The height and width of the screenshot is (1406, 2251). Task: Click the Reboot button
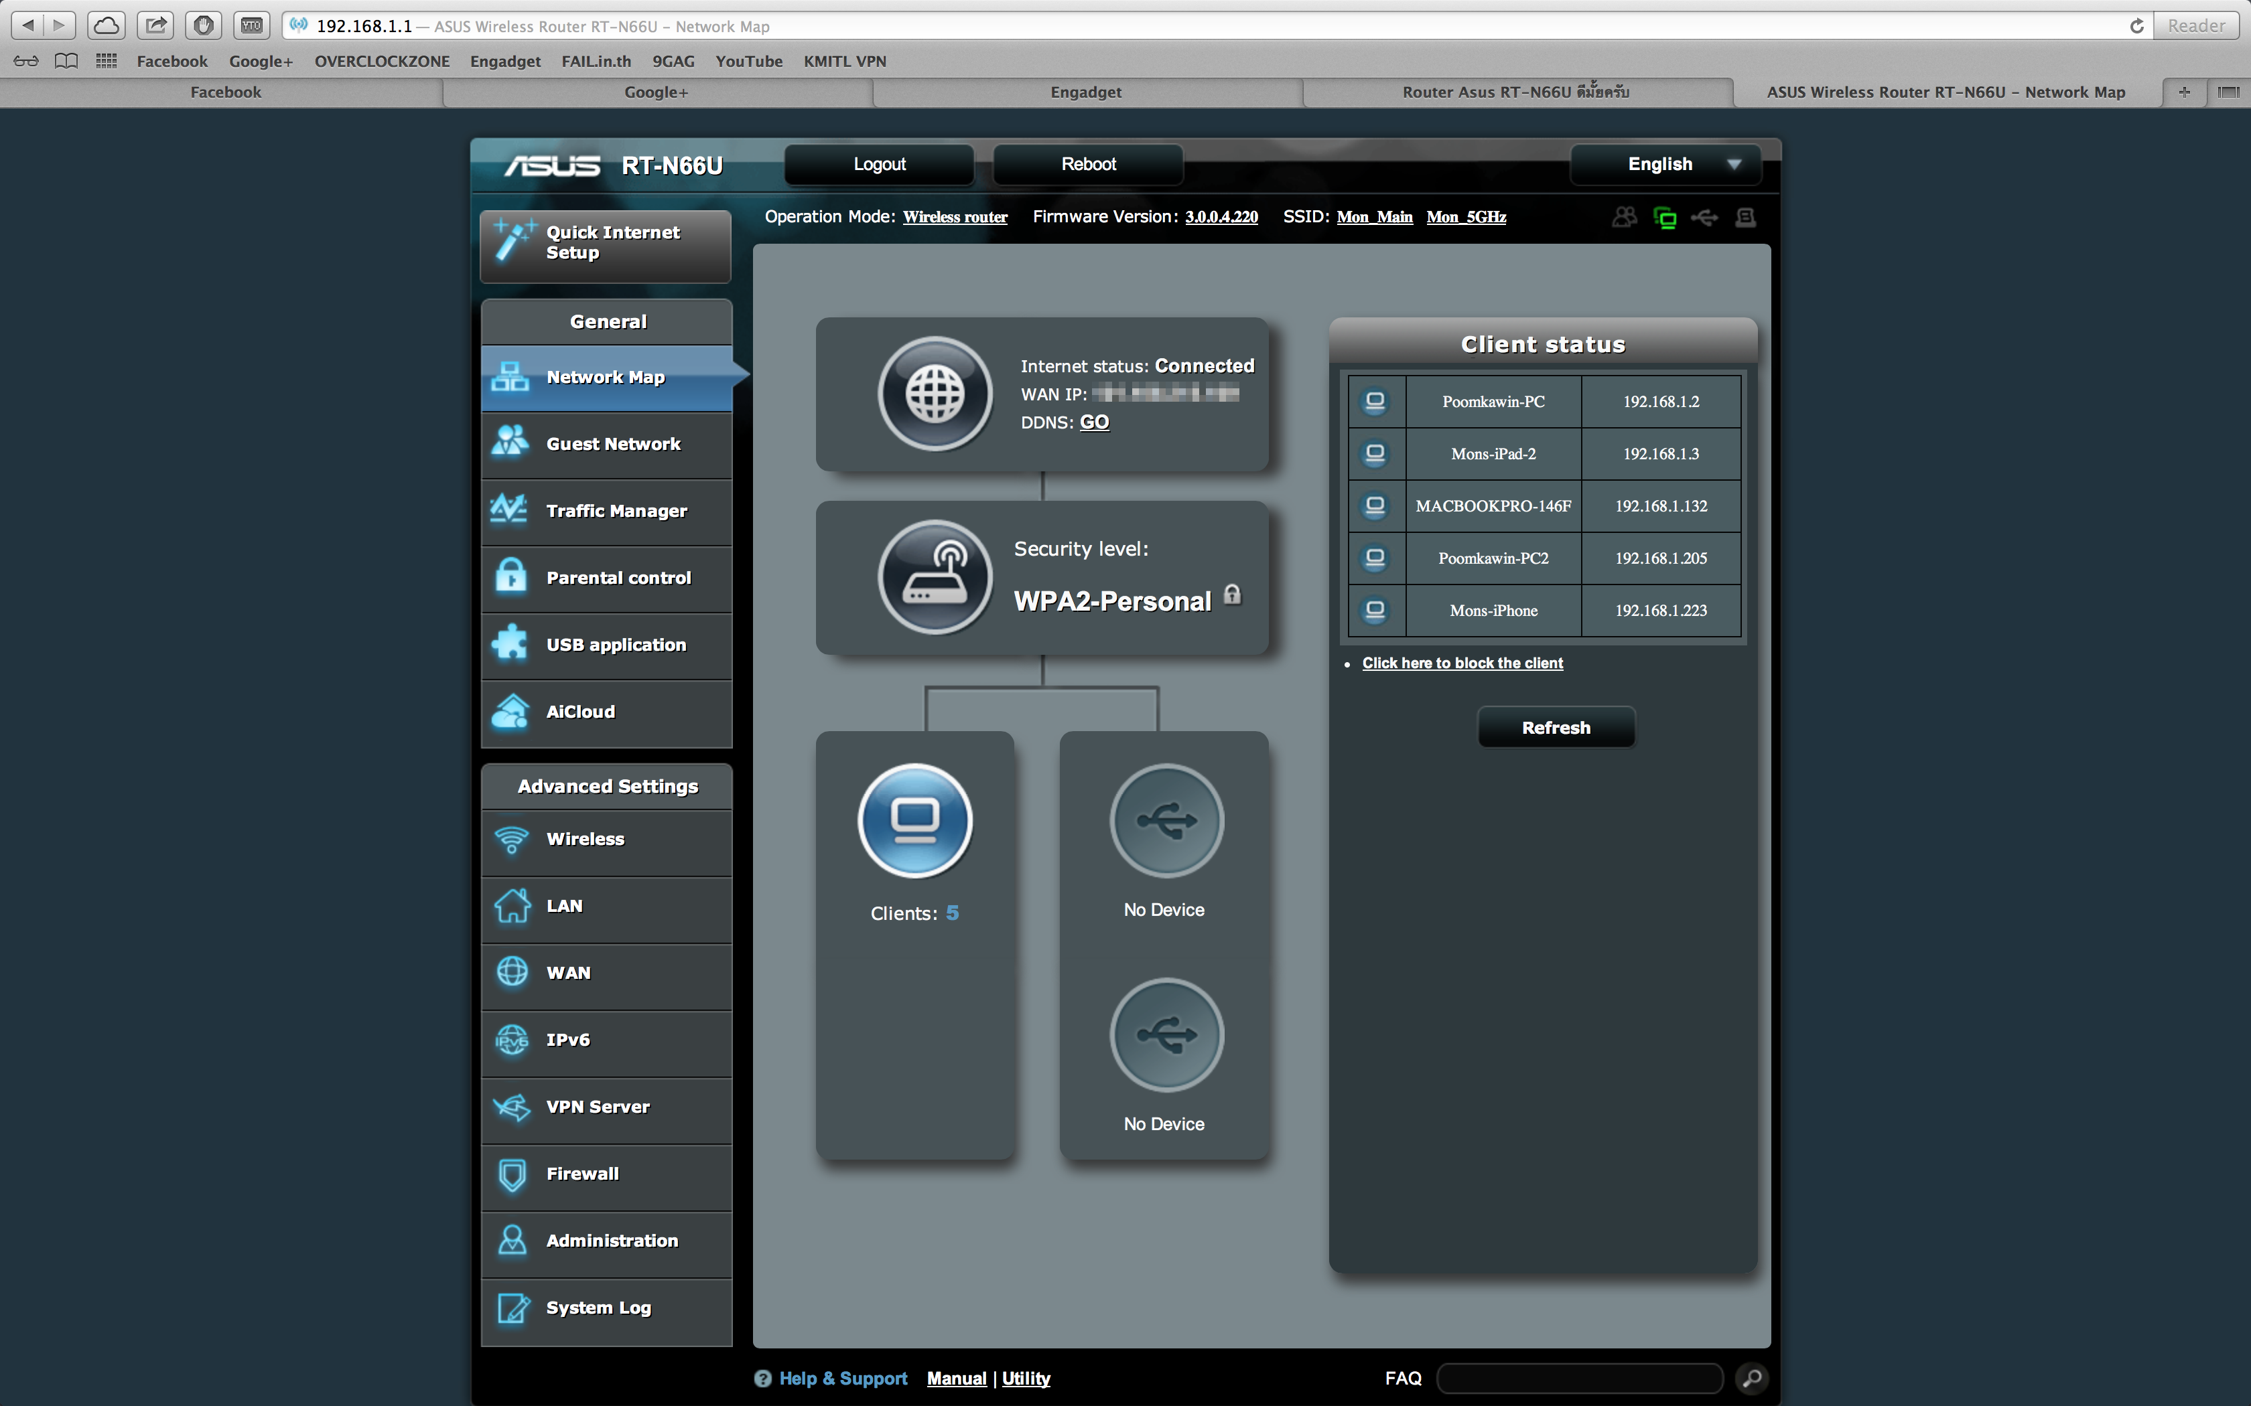[x=1087, y=165]
